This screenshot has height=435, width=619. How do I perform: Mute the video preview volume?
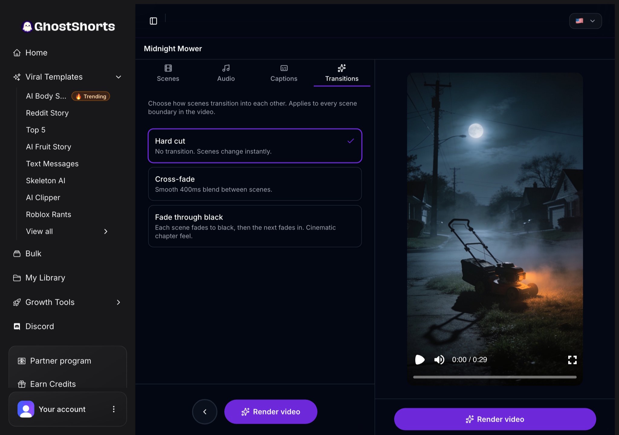439,359
